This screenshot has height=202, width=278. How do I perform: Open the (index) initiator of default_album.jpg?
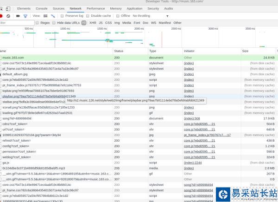click(x=189, y=74)
